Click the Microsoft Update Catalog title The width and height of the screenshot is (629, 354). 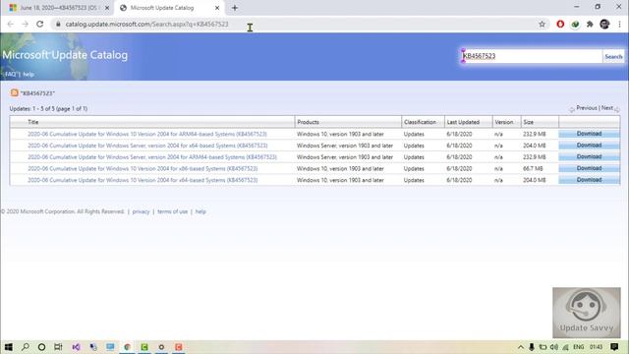65,55
